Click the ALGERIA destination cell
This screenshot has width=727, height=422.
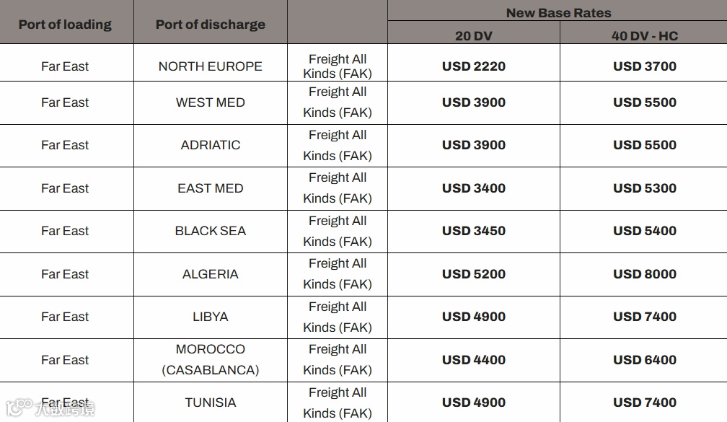(x=211, y=275)
